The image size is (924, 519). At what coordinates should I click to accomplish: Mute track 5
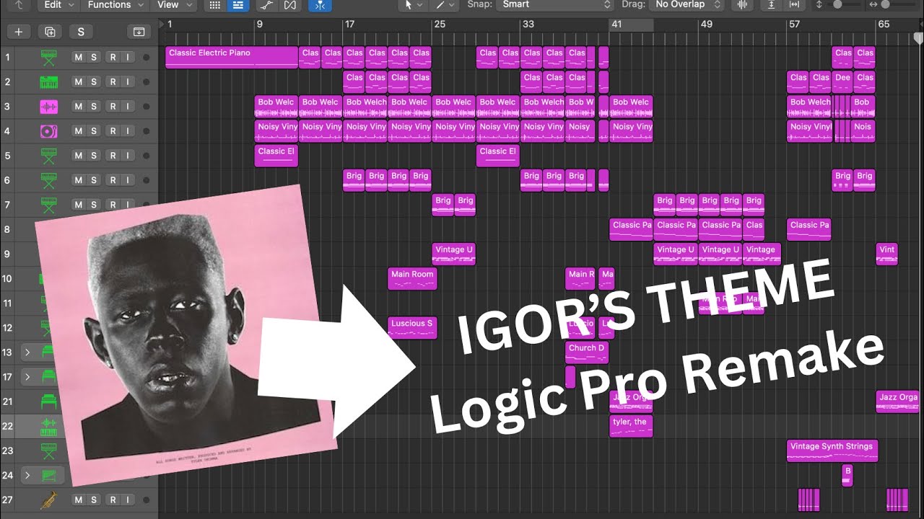pyautogui.click(x=79, y=156)
